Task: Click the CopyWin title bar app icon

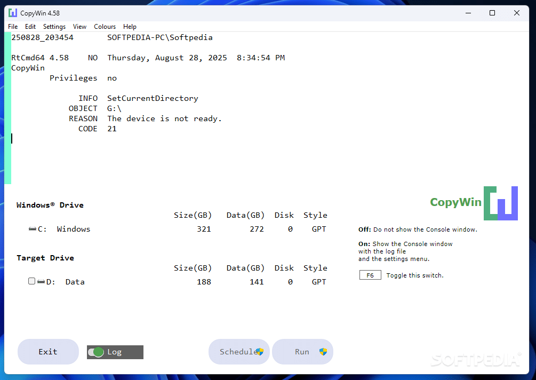Action: pyautogui.click(x=13, y=13)
